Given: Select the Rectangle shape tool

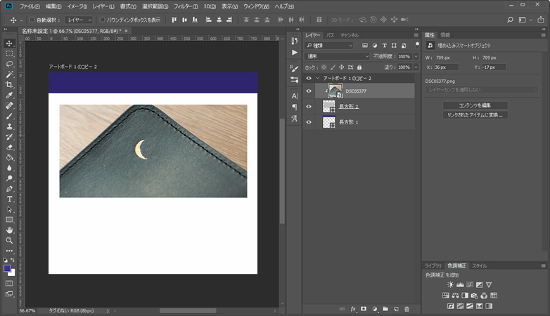Looking at the screenshot, I should click(9, 220).
